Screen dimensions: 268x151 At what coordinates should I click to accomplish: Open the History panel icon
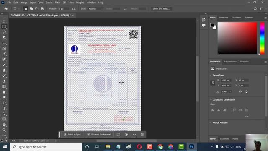tap(204, 20)
